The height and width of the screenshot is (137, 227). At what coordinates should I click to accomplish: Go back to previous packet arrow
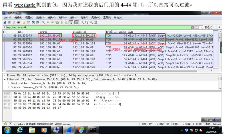pyautogui.click(x=48, y=22)
